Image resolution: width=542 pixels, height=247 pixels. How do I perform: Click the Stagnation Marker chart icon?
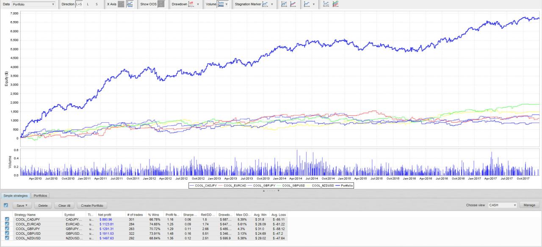265,4
